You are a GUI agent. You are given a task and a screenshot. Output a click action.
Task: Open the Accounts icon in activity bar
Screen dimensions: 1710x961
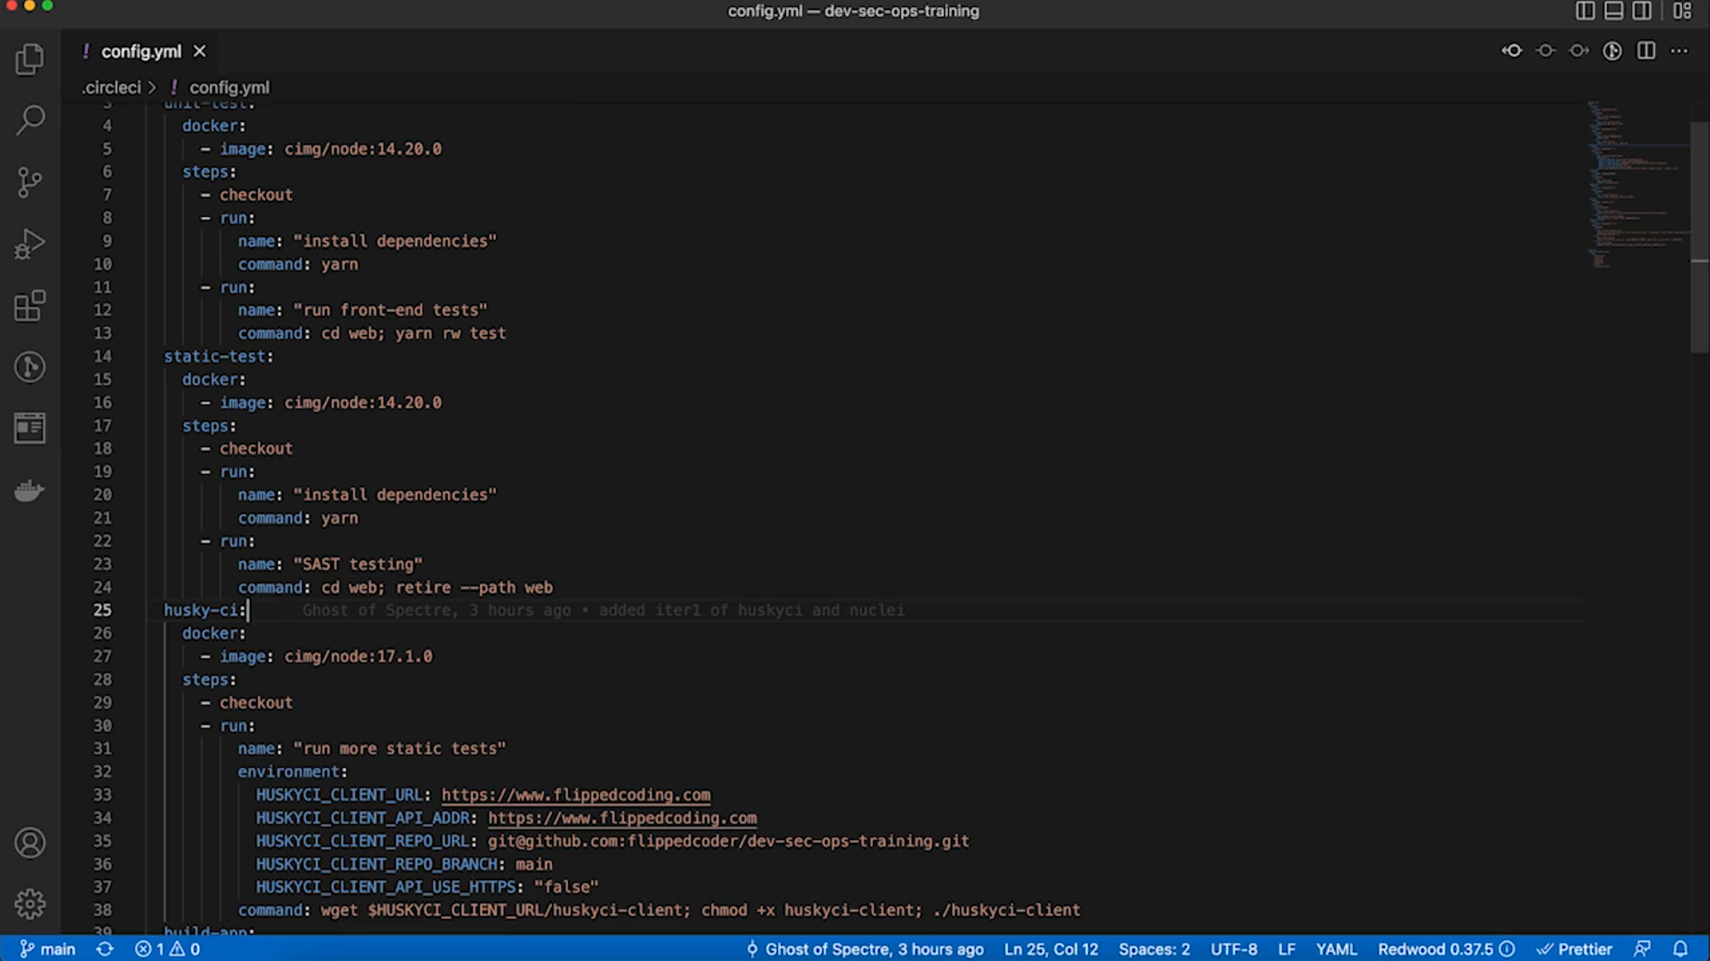(30, 842)
